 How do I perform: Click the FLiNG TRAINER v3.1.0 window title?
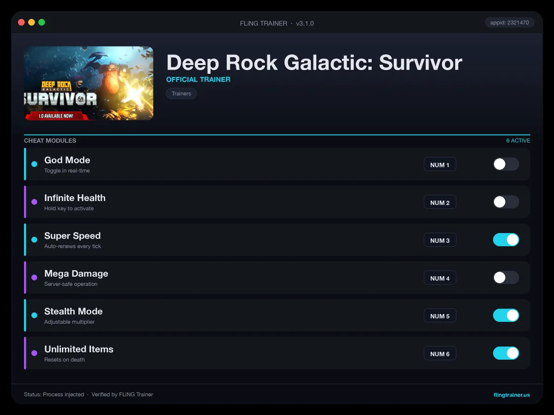[277, 23]
